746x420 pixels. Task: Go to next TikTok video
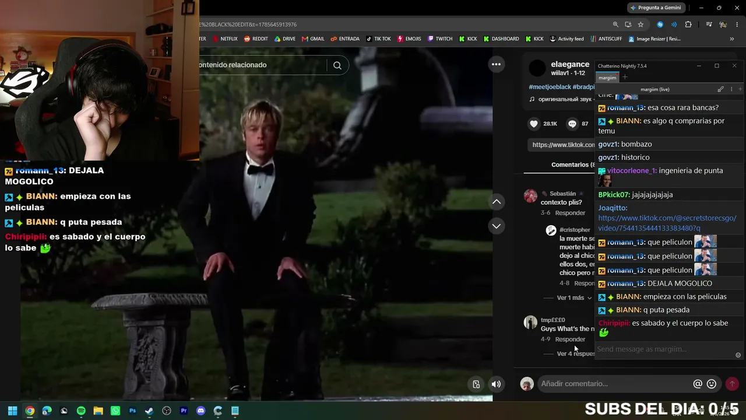(x=497, y=226)
